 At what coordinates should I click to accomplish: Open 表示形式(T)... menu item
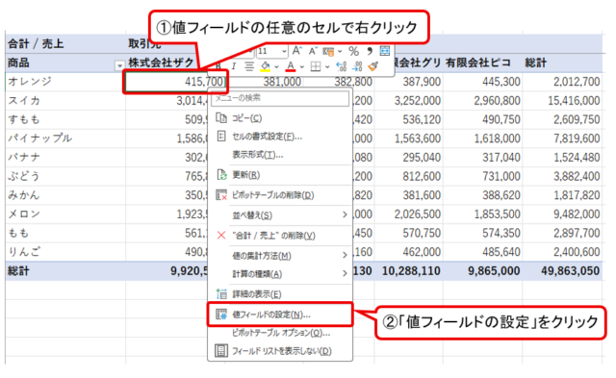tap(280, 155)
